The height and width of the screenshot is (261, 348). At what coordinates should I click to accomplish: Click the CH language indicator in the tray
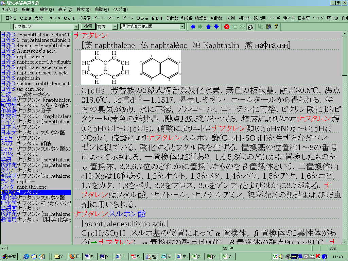coord(306,257)
